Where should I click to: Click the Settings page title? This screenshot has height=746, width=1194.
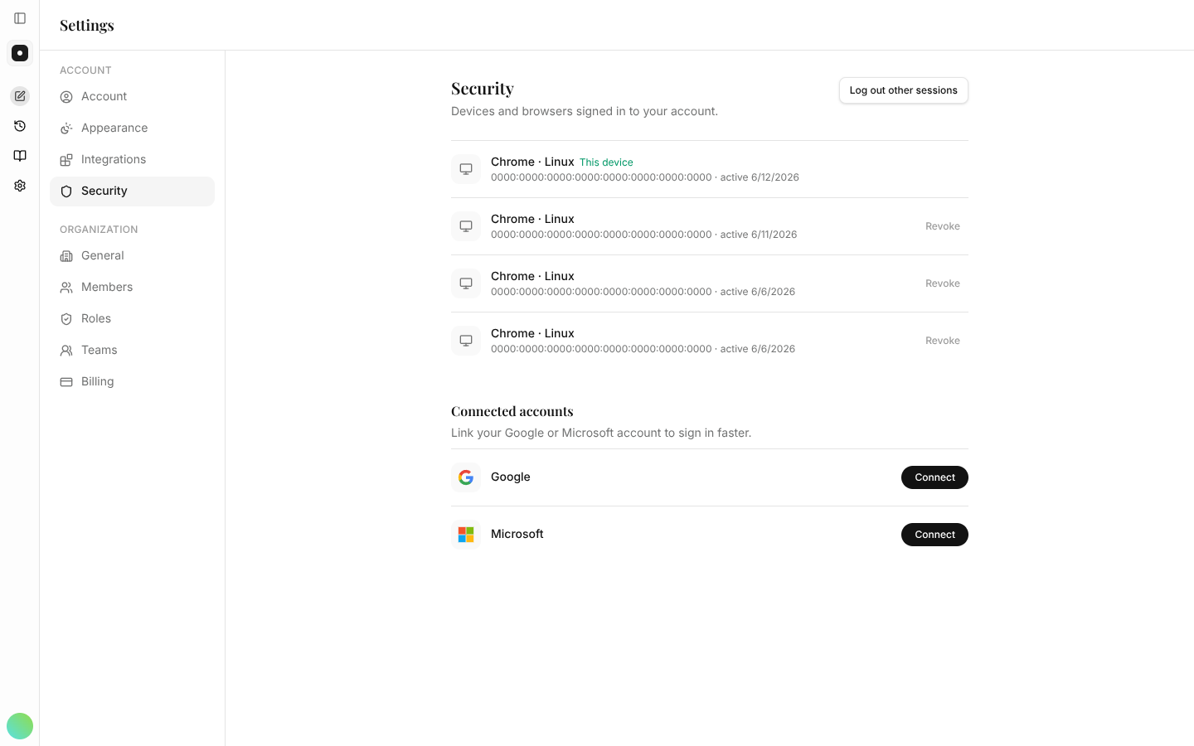(x=87, y=25)
